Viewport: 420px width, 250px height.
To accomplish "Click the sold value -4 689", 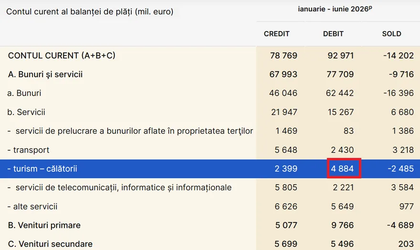I will pos(400,225).
